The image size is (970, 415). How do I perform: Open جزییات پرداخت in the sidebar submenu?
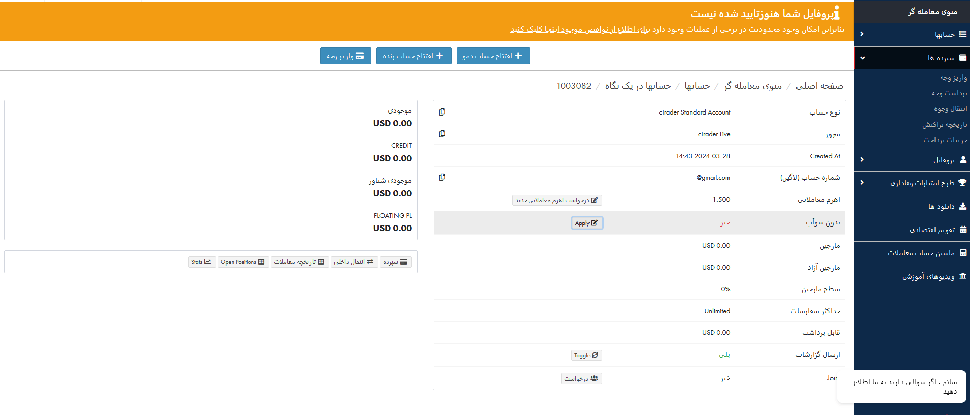(945, 140)
